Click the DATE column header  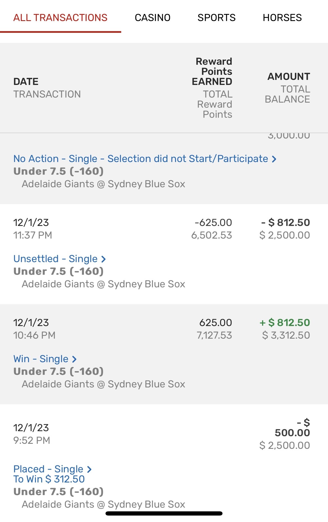pyautogui.click(x=26, y=82)
